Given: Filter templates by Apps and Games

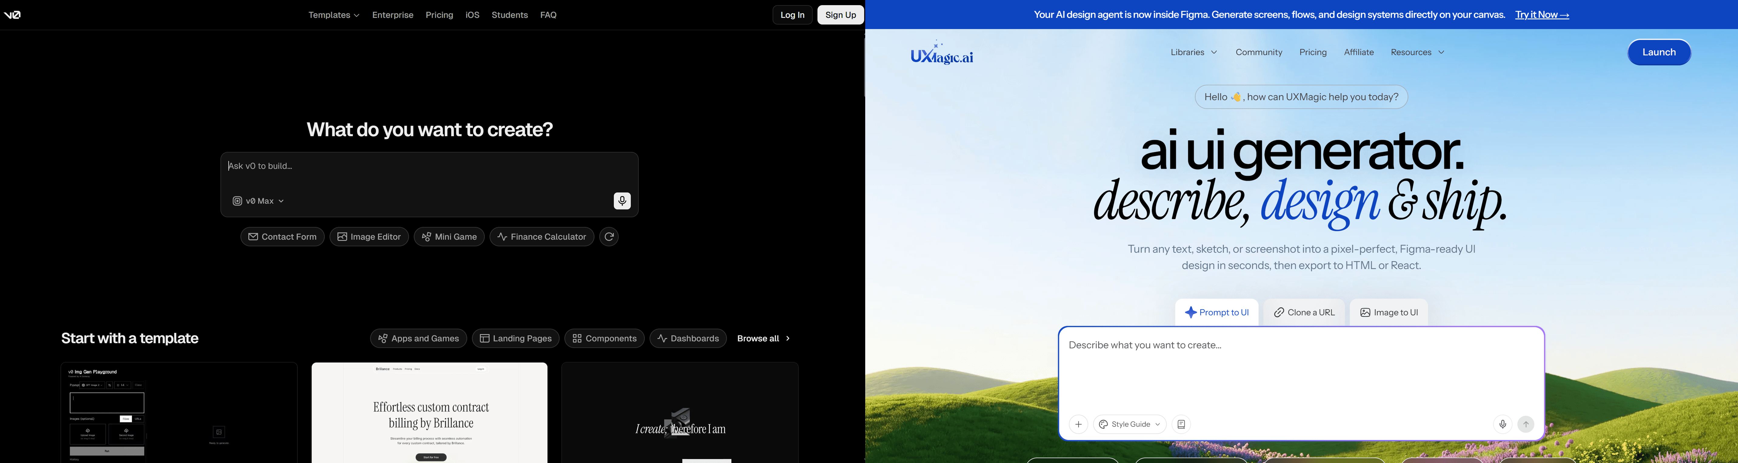Looking at the screenshot, I should click(x=418, y=338).
